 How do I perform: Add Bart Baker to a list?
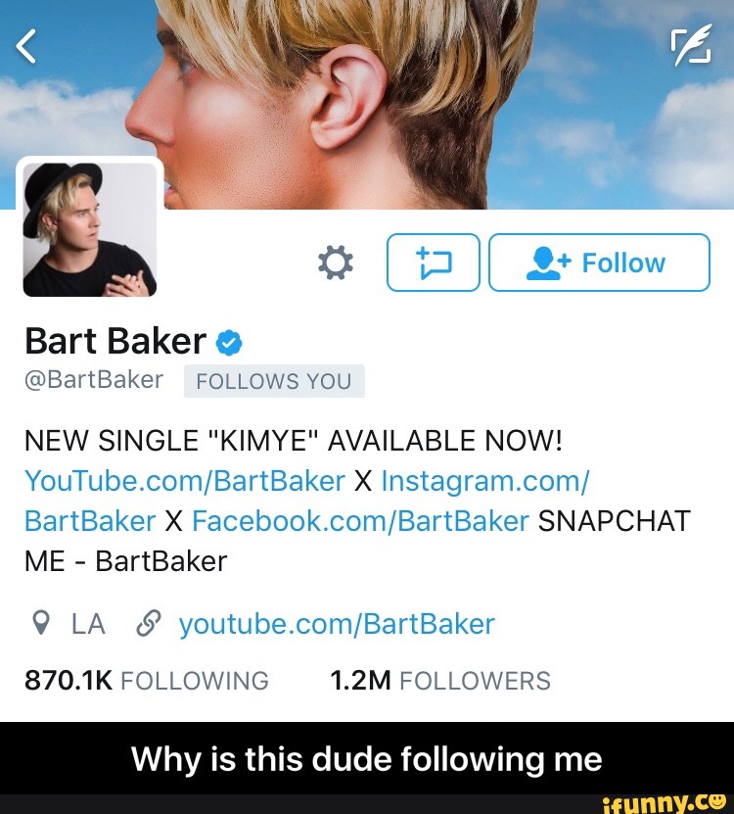(434, 263)
